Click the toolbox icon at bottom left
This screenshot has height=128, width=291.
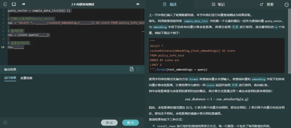5,122
